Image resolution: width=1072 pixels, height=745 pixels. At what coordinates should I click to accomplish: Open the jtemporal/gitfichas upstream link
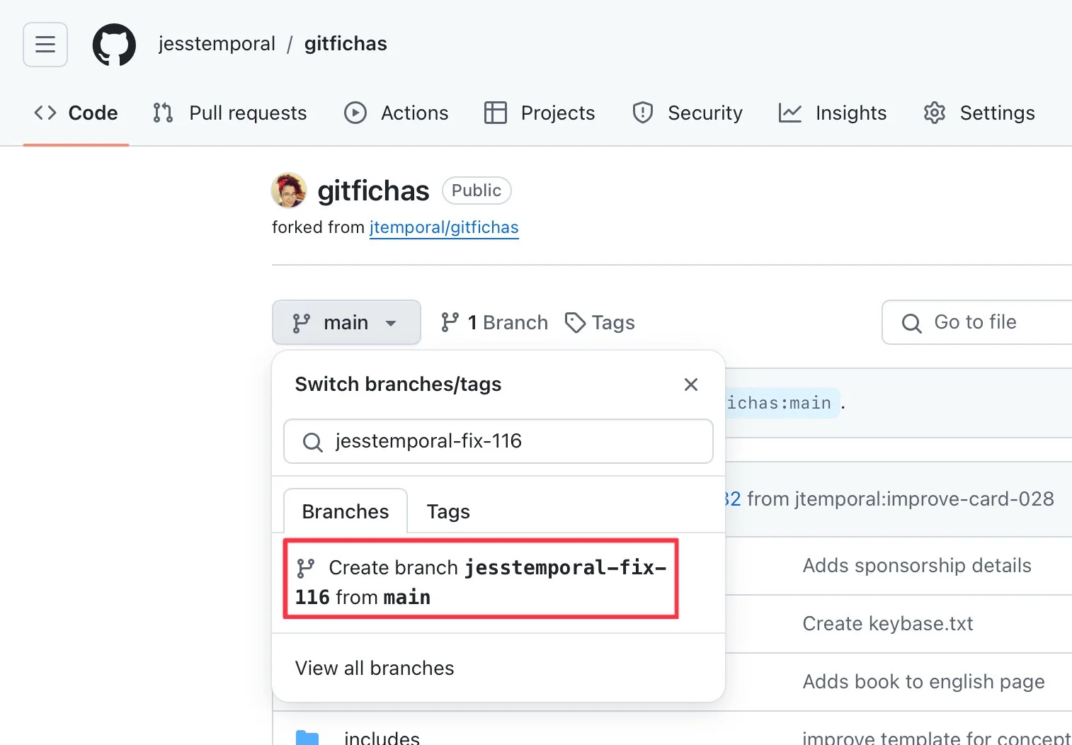click(444, 227)
